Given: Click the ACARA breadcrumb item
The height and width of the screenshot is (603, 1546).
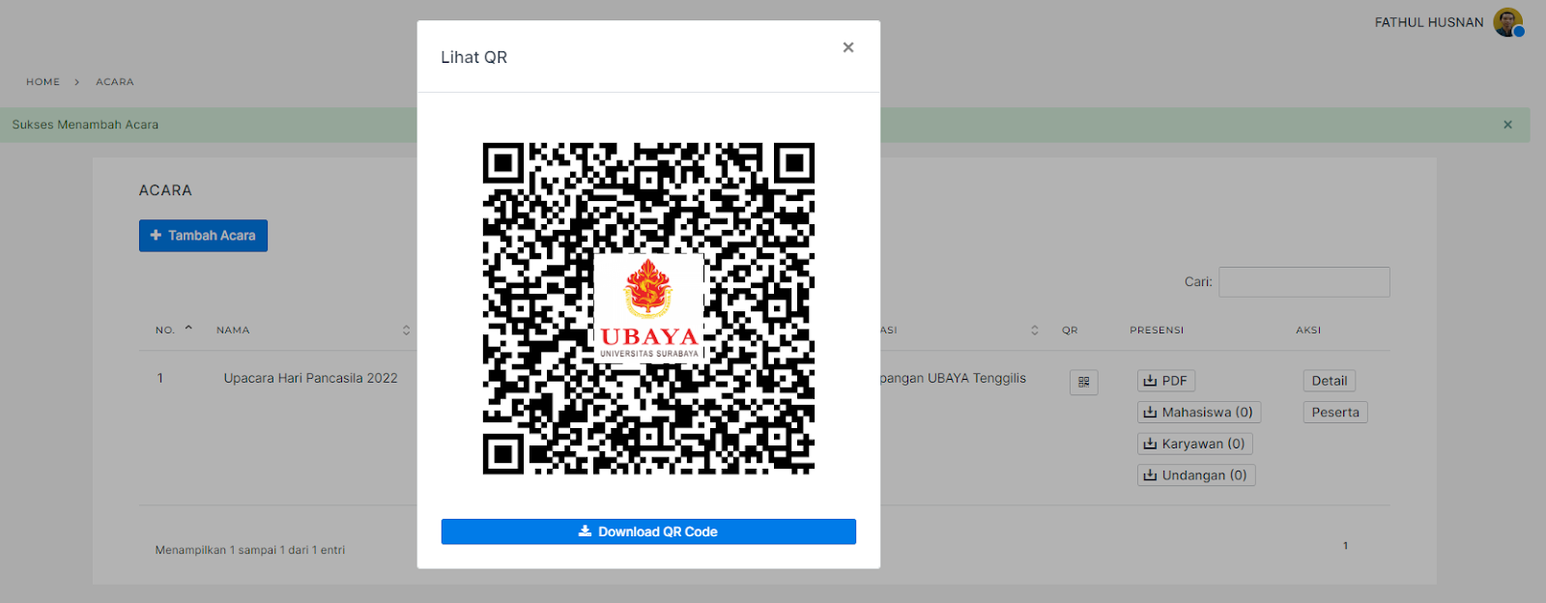Looking at the screenshot, I should 115,82.
